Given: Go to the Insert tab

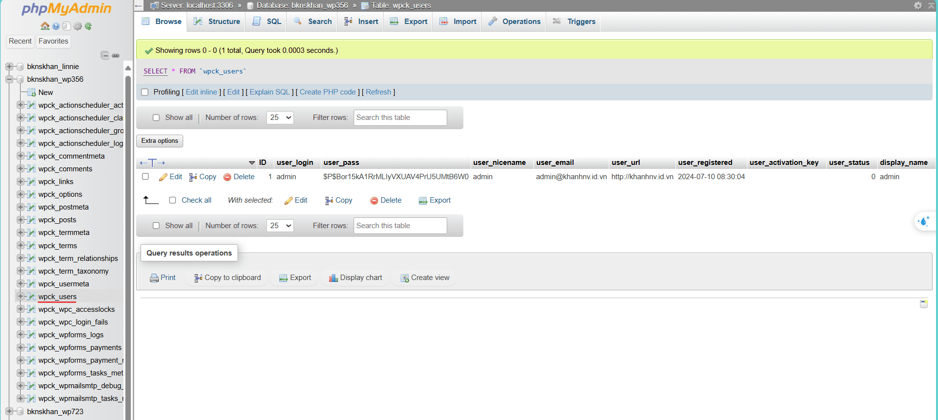Looking at the screenshot, I should (361, 22).
